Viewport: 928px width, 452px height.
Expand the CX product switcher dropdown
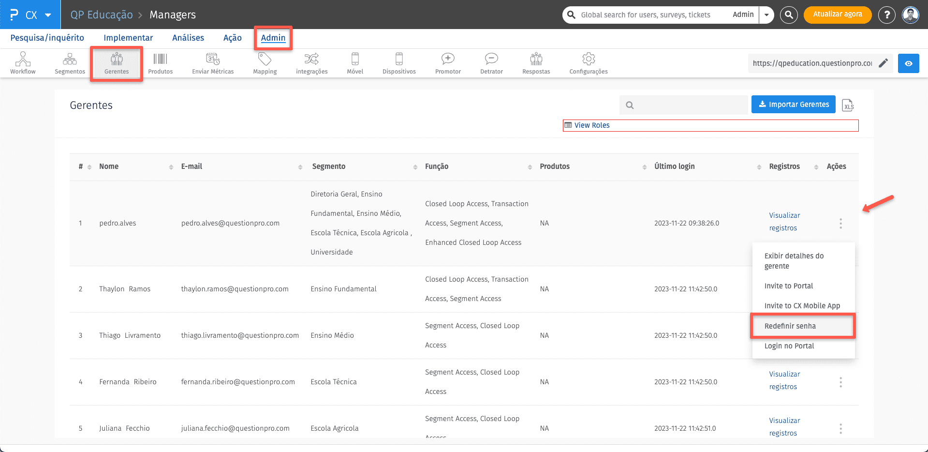(x=48, y=15)
